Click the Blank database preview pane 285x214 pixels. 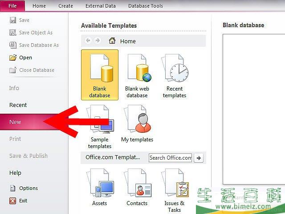tap(254, 109)
